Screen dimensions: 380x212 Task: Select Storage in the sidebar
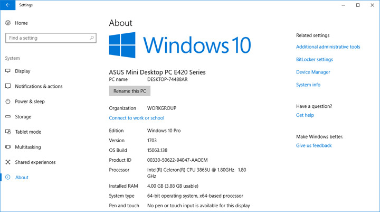pyautogui.click(x=23, y=117)
